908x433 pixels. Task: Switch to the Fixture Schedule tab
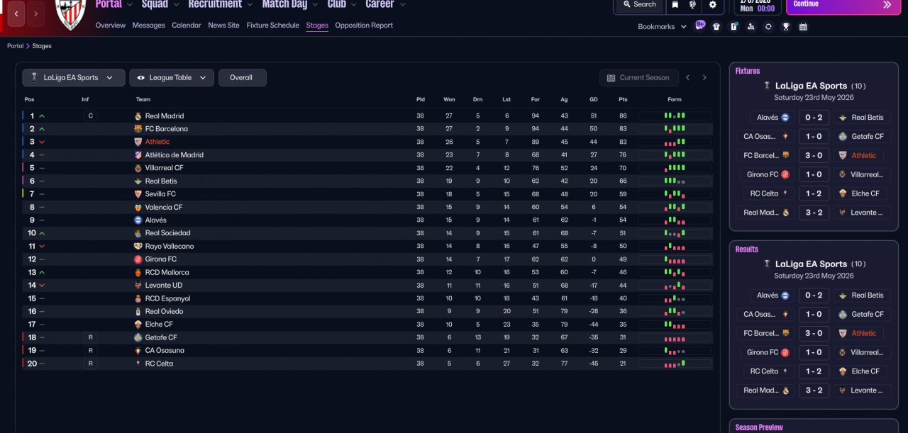click(273, 26)
